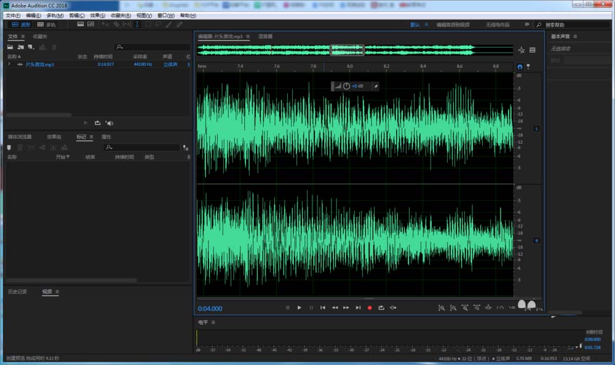The width and height of the screenshot is (615, 365).
Task: Expand the 片头音效.mp3 file entry
Action: click(9, 64)
